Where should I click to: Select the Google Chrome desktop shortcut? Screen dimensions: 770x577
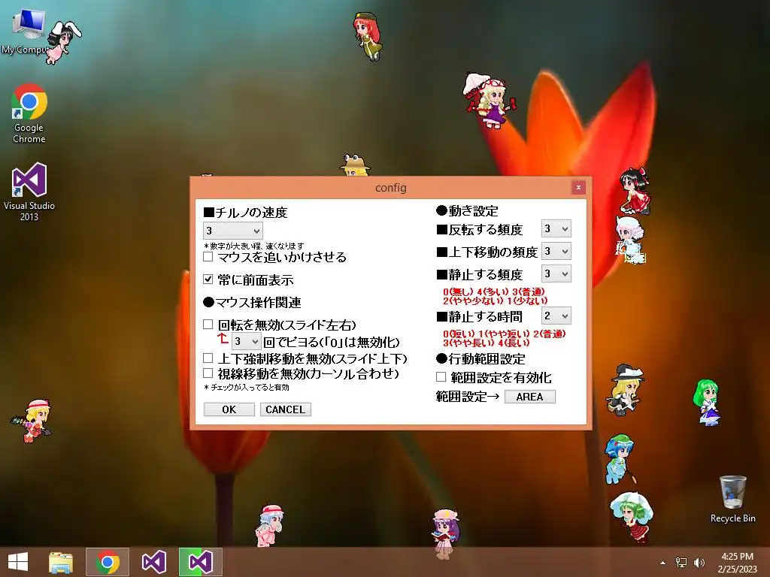(29, 114)
